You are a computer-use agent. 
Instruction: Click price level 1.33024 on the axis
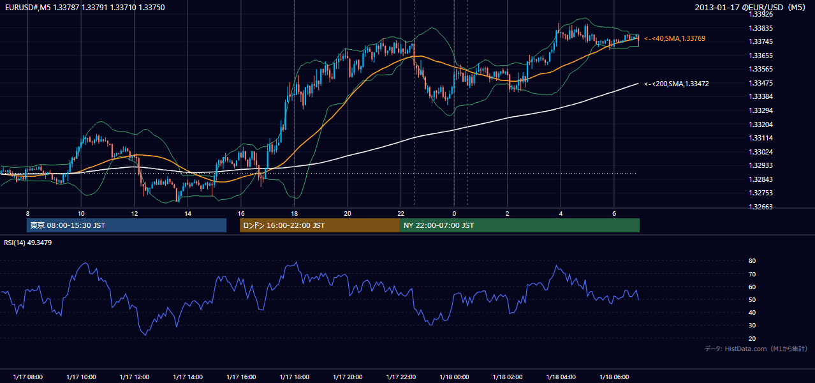tap(760, 153)
